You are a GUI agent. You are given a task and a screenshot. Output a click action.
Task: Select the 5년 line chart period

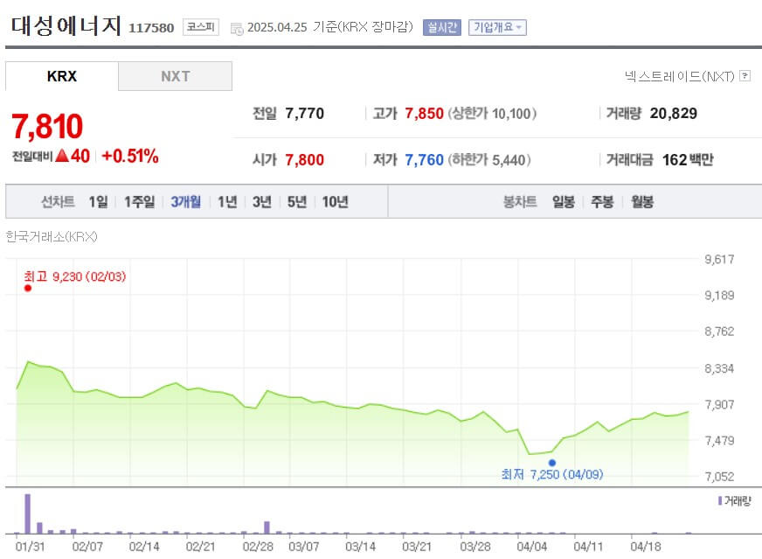(297, 201)
